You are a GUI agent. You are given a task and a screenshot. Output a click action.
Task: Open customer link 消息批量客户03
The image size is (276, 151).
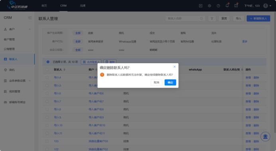point(98,141)
